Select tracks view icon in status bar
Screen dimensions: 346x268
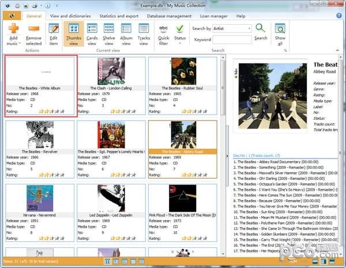141,262
